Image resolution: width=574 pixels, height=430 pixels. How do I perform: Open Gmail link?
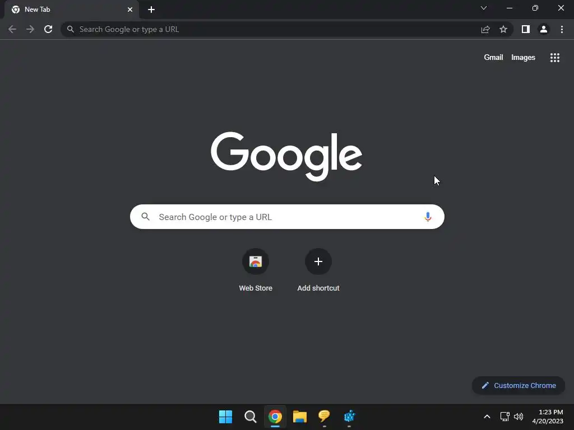click(x=493, y=58)
